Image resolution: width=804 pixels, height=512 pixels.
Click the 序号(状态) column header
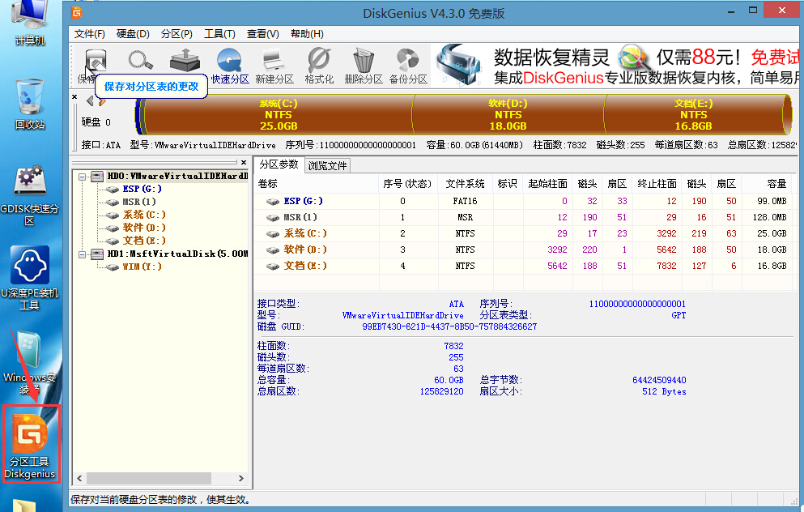tap(408, 184)
